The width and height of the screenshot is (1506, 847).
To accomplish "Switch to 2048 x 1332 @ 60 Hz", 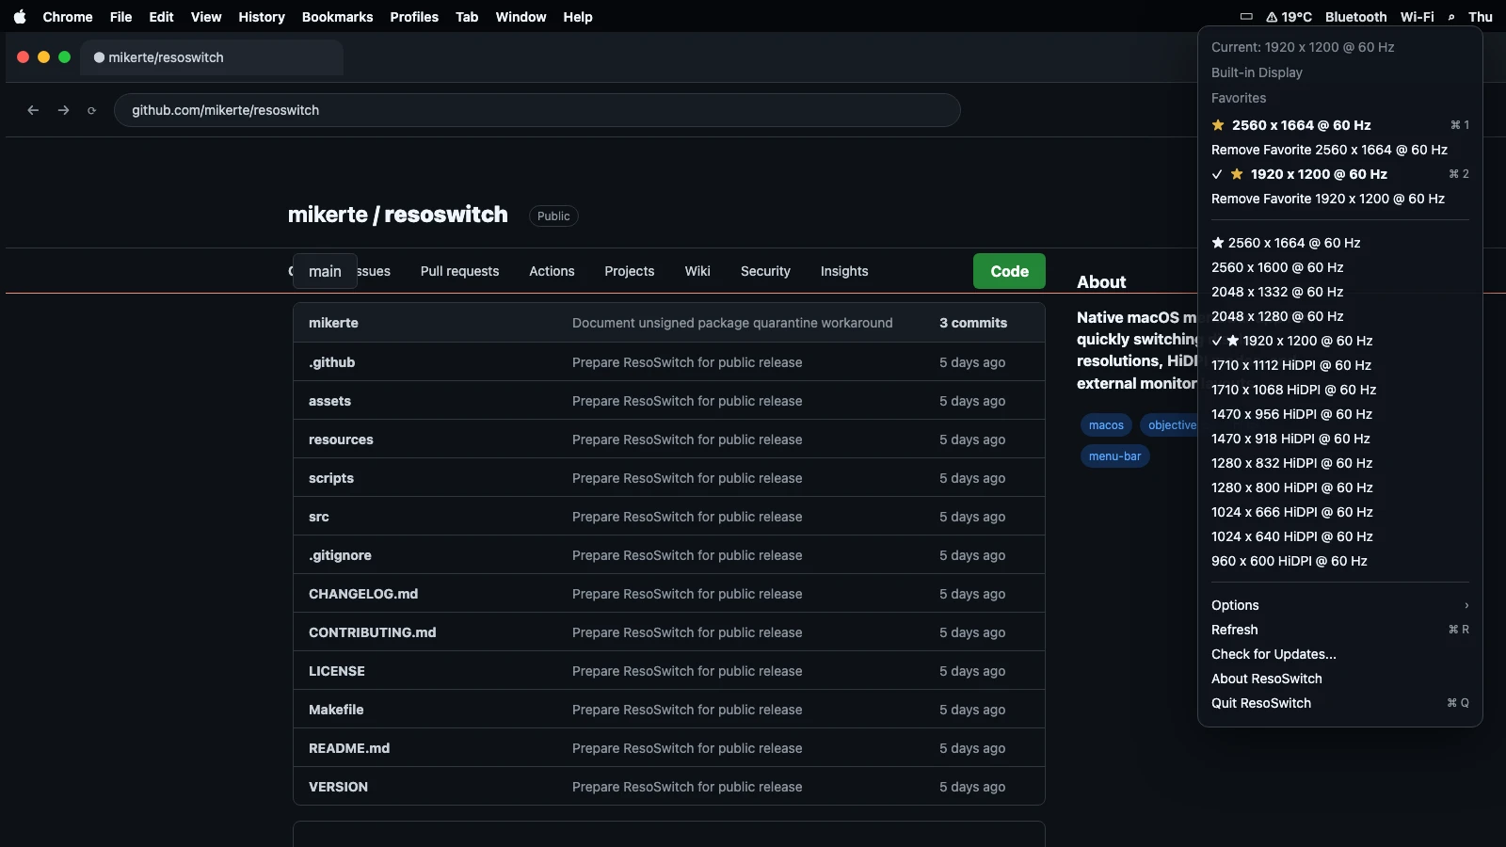I will pos(1340,292).
